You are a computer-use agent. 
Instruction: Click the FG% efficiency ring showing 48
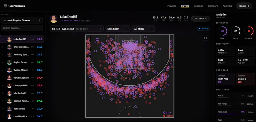(222, 31)
